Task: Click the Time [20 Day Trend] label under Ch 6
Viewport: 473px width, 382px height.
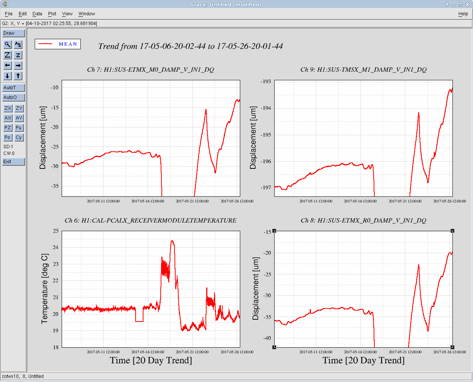Action: click(x=151, y=360)
